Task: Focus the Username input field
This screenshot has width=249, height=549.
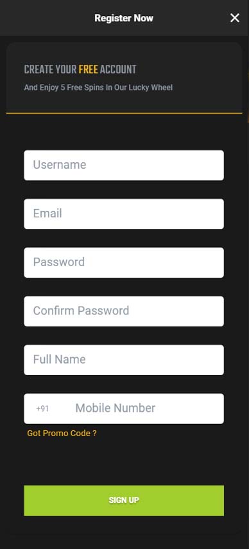Action: [x=124, y=165]
